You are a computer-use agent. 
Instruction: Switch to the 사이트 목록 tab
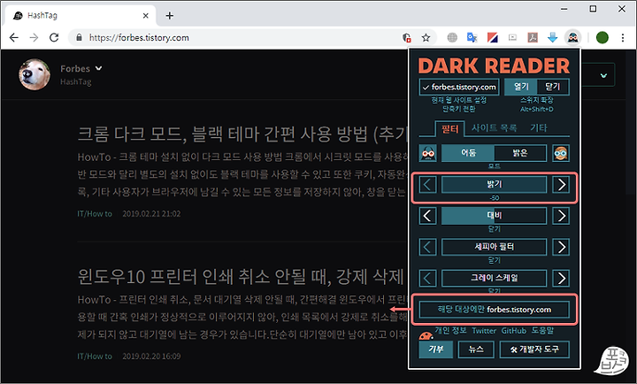(x=494, y=128)
